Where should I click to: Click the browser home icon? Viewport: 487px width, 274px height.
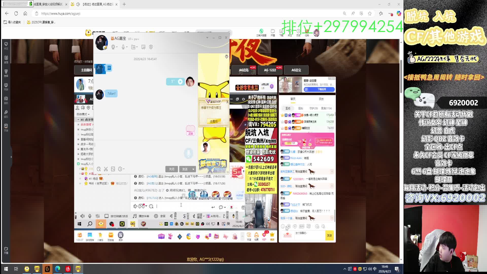pyautogui.click(x=25, y=13)
